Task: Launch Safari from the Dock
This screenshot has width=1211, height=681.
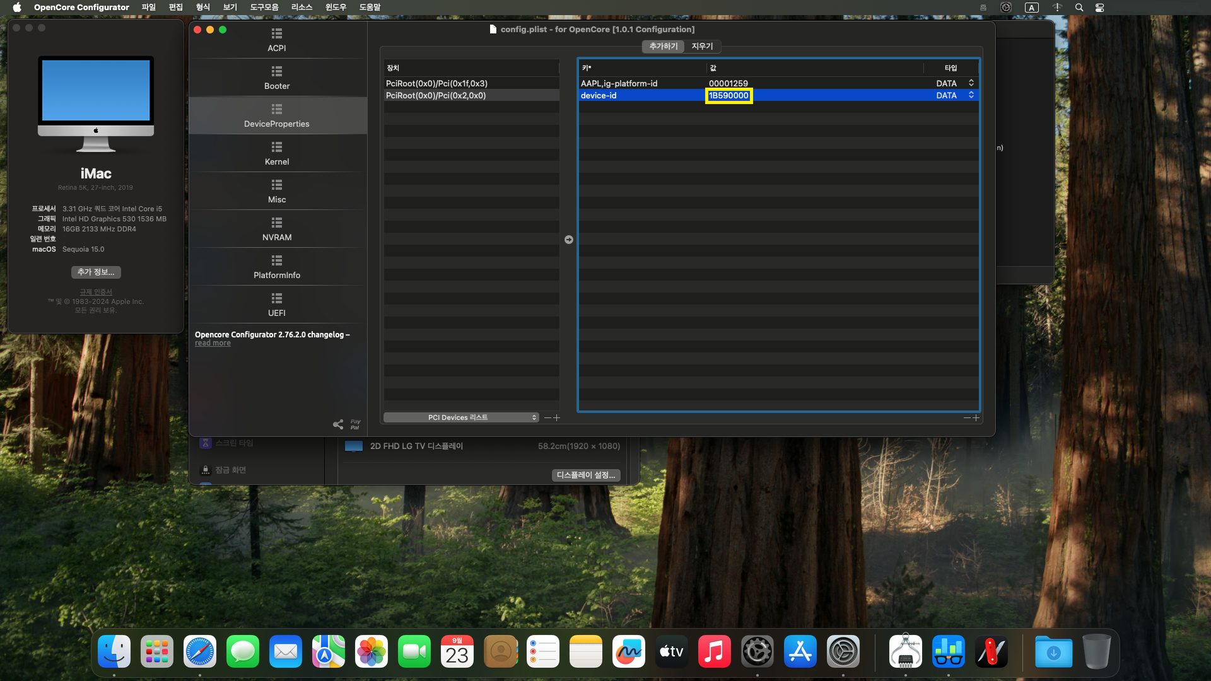Action: [x=200, y=651]
